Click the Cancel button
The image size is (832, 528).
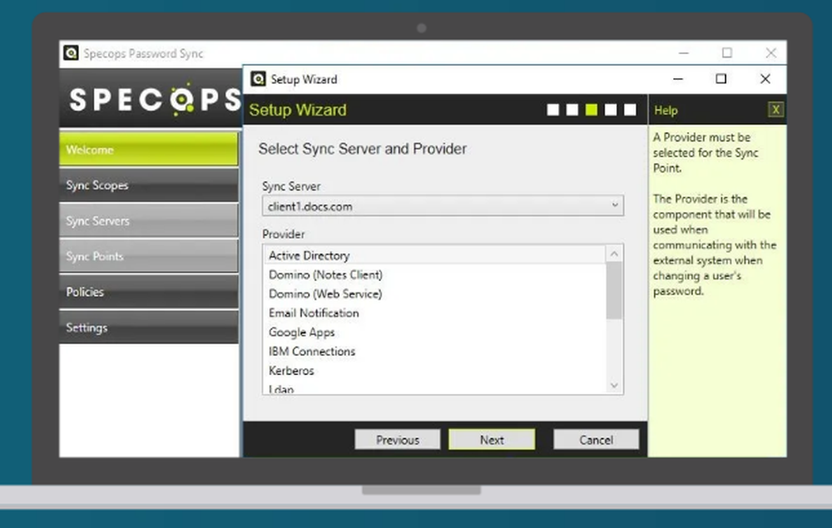point(596,439)
